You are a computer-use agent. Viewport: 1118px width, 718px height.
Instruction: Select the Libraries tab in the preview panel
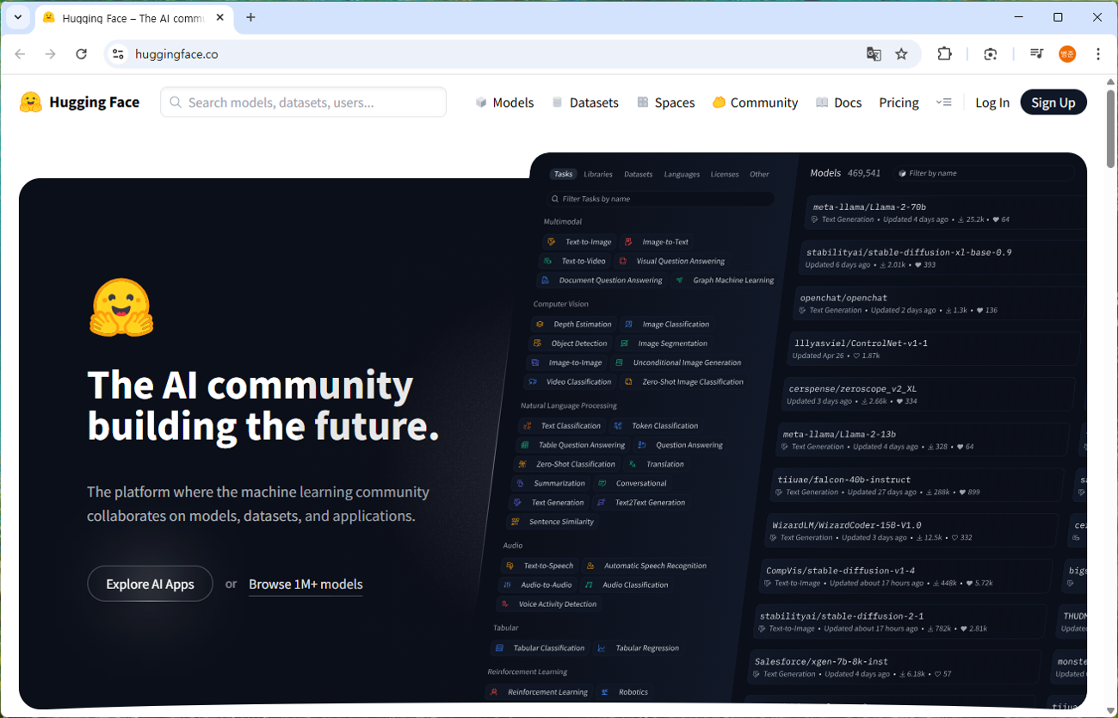click(598, 174)
